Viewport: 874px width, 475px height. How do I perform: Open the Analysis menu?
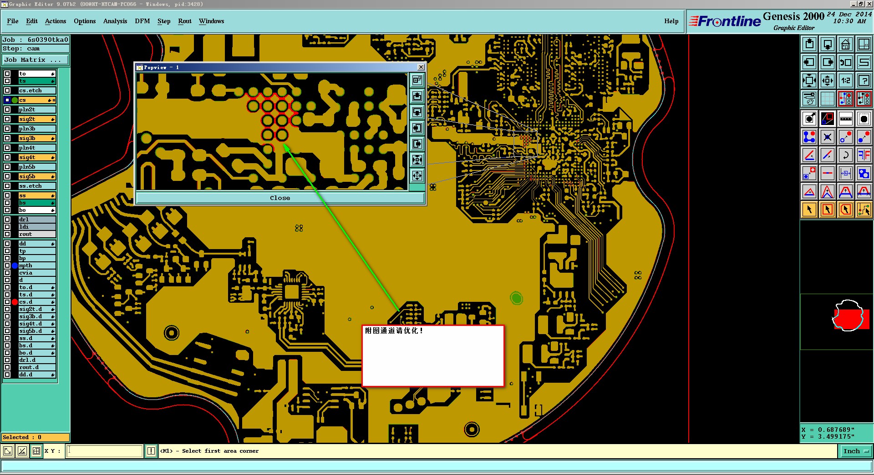[x=115, y=21]
